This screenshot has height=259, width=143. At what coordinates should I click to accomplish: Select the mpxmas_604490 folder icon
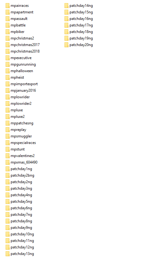(x=7, y=162)
